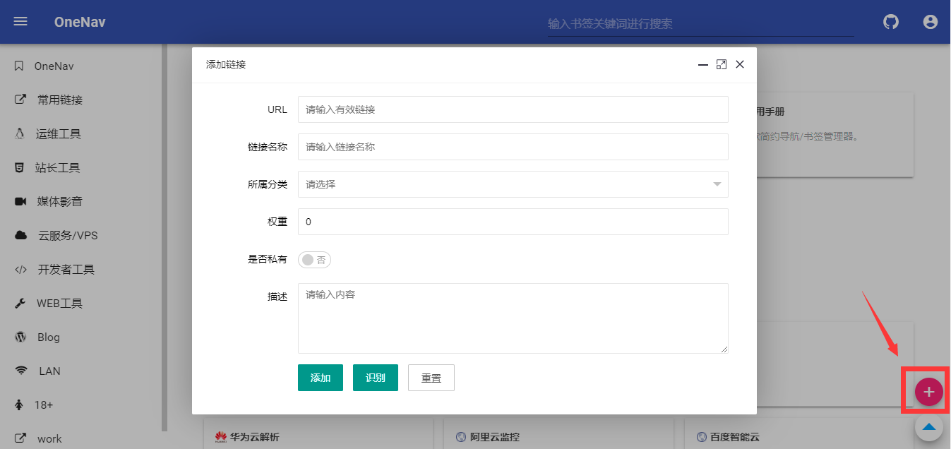Click the back-to-top arrow icon
Image resolution: width=951 pixels, height=449 pixels.
[x=928, y=426]
